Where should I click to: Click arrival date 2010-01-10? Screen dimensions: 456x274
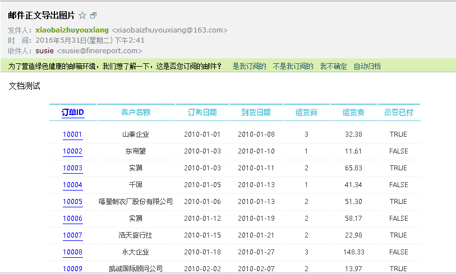point(256,151)
